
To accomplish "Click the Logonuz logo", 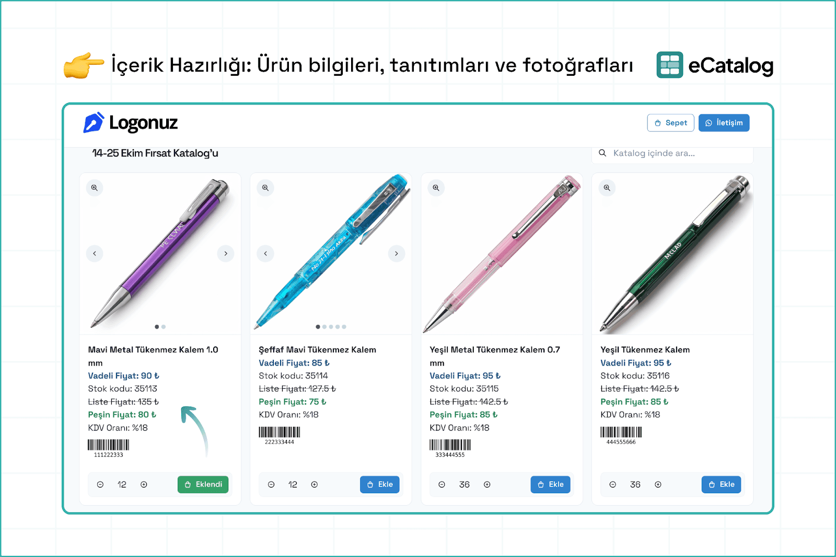I will click(131, 123).
